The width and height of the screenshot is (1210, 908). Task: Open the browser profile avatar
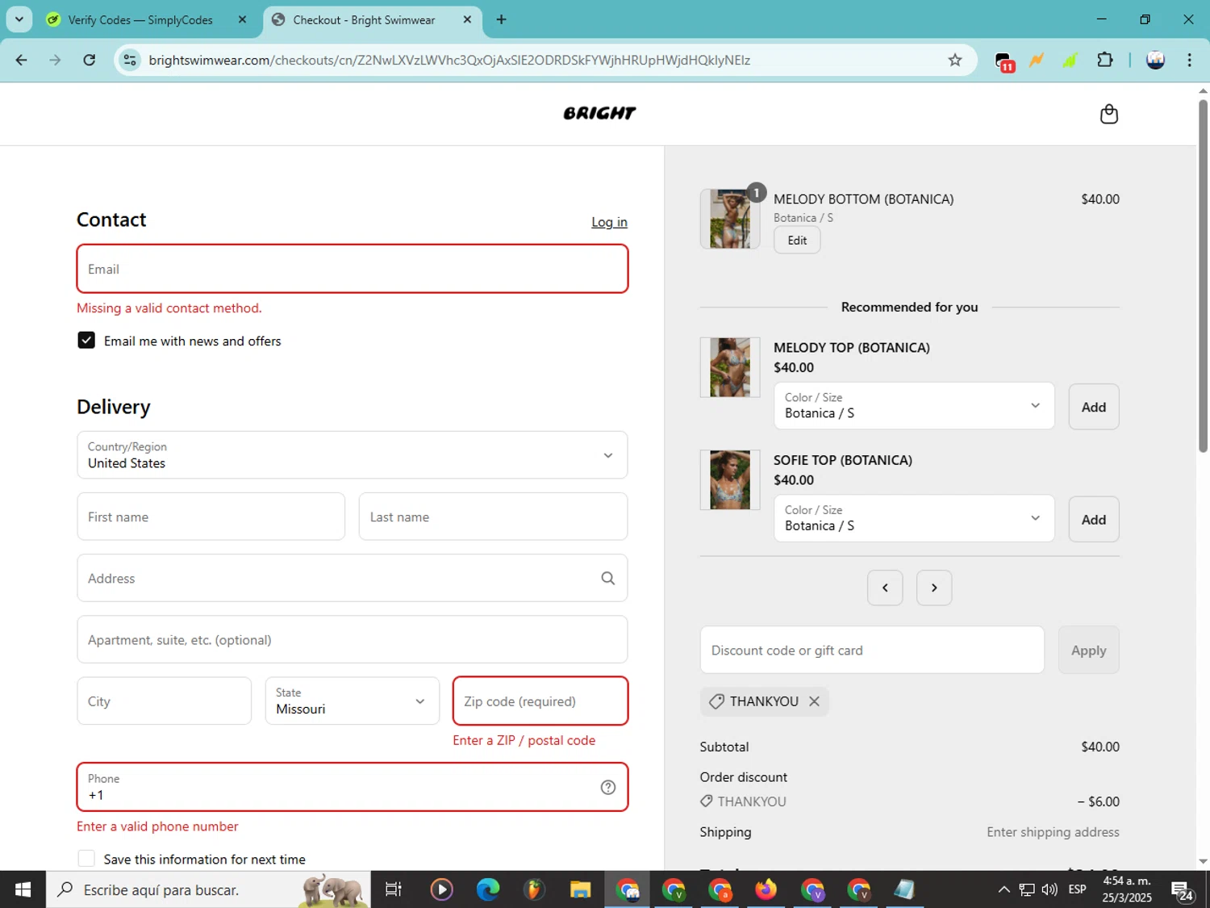tap(1155, 60)
